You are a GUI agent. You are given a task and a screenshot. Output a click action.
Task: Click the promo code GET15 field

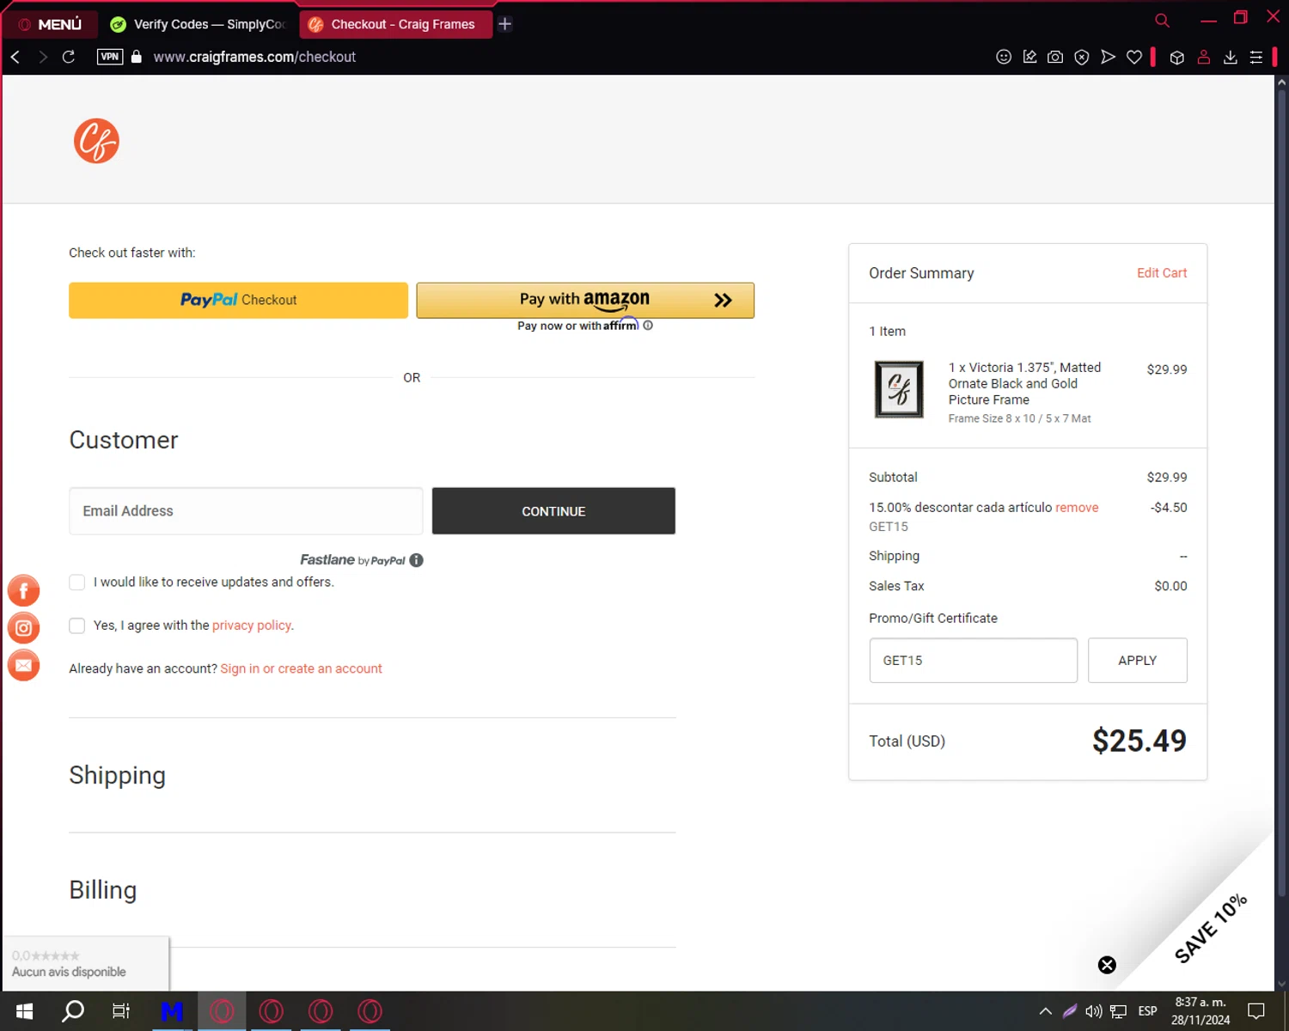pyautogui.click(x=973, y=661)
